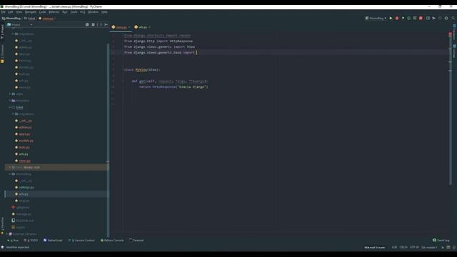457x257 pixels.
Task: Open views.py inside the ticket folder
Action: pos(22,161)
